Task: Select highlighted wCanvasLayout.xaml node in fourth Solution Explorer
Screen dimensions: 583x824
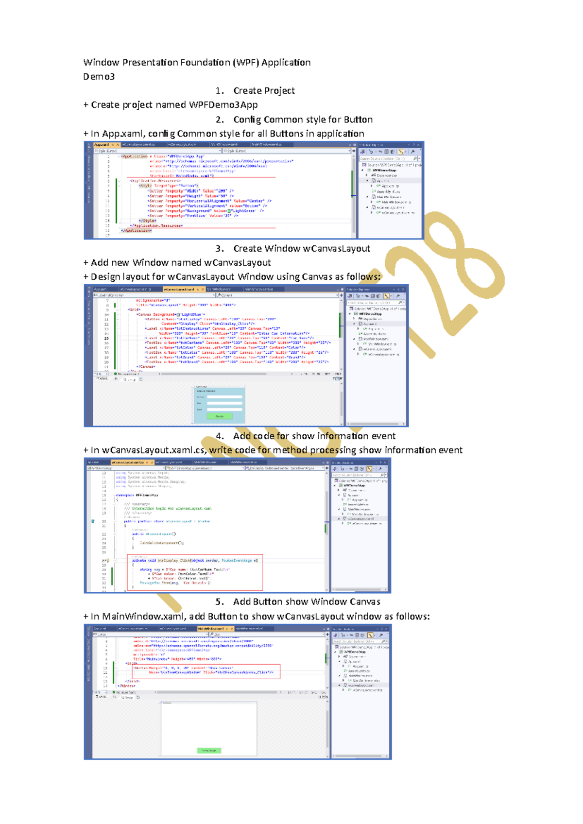Action: click(361, 685)
